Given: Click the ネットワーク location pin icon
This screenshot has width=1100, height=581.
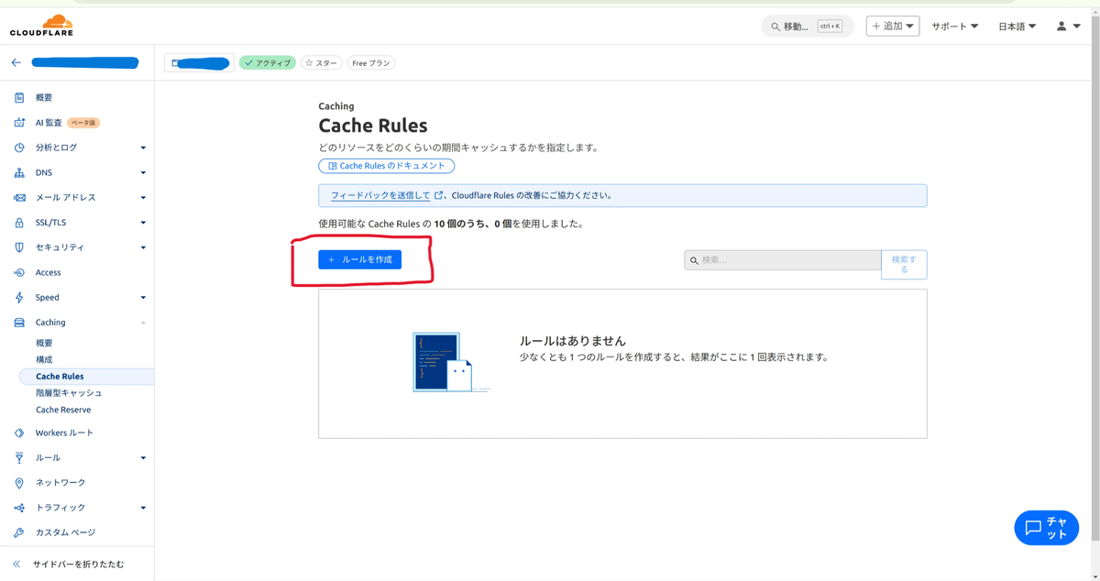Looking at the screenshot, I should click(19, 482).
